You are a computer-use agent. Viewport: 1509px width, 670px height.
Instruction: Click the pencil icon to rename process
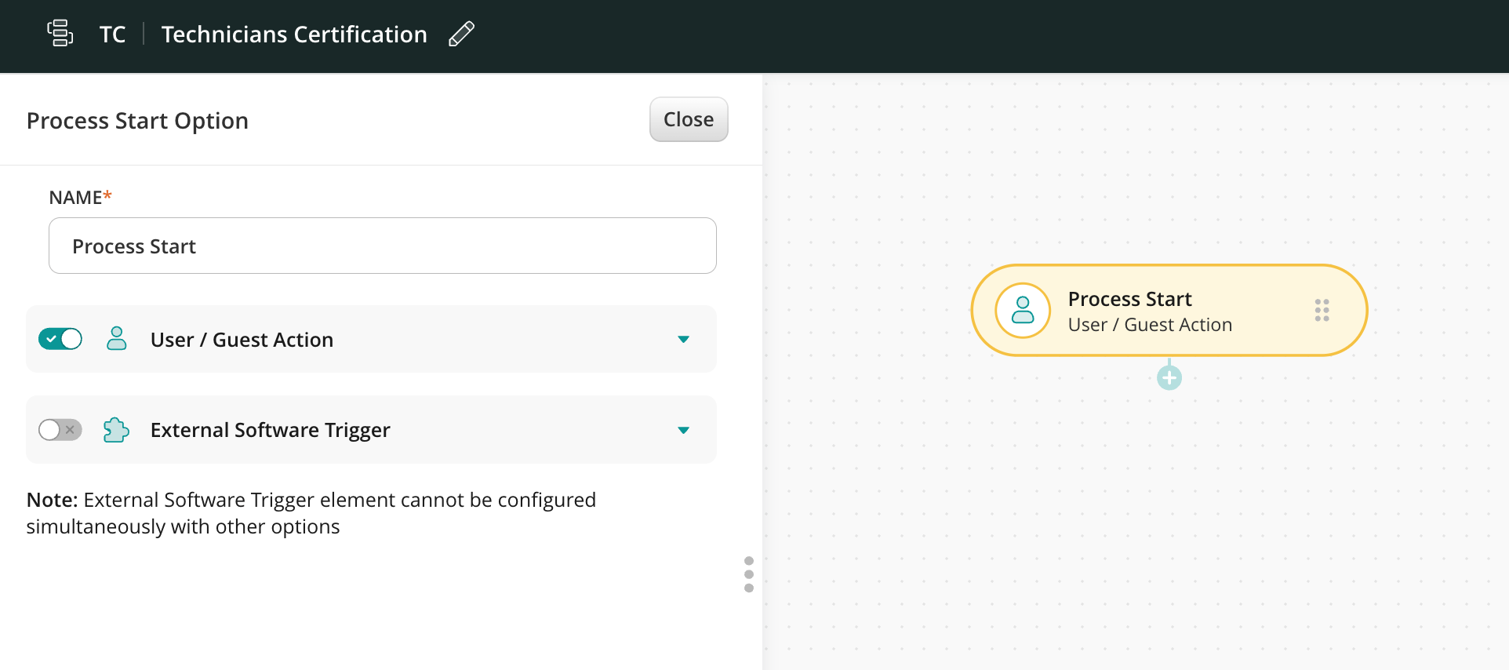461,34
